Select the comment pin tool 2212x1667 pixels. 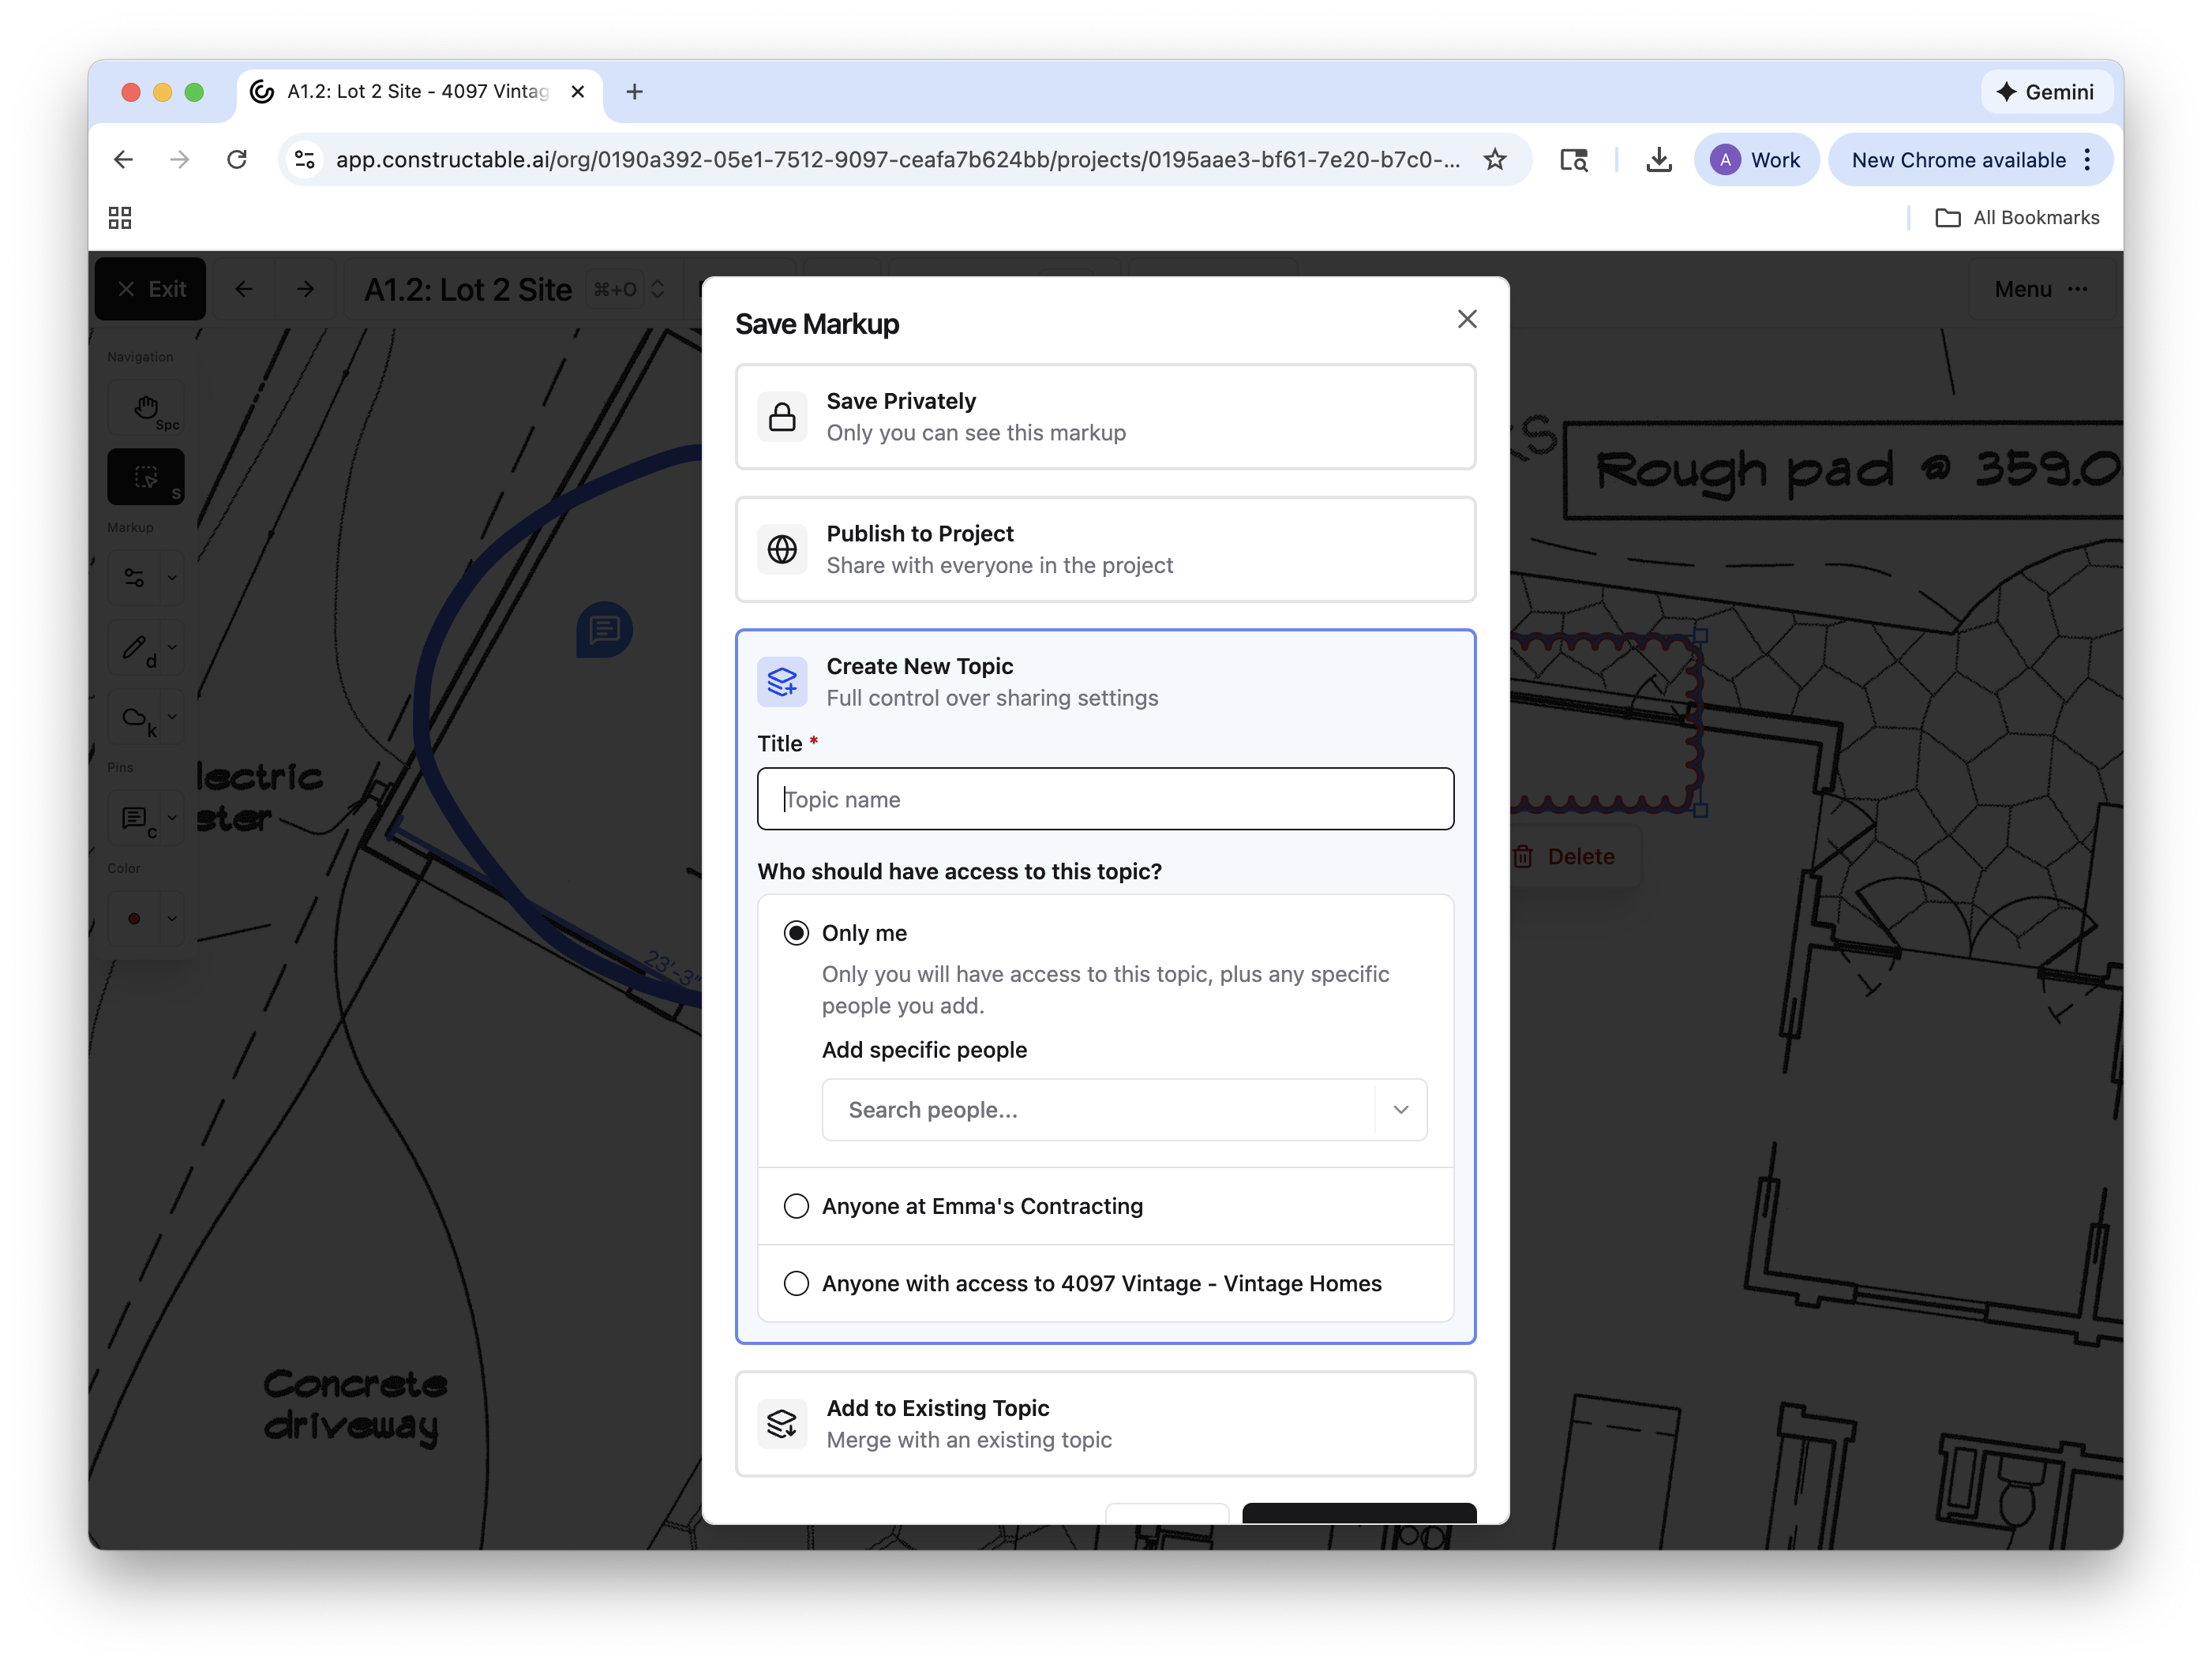tap(134, 819)
